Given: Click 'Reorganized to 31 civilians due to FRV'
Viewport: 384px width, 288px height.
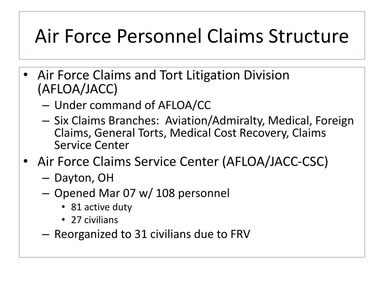Looking at the screenshot, I should pos(152,234).
